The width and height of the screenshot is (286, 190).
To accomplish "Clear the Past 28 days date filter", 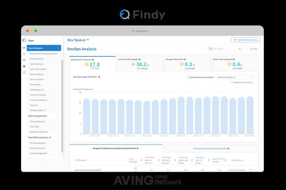I will click(240, 49).
